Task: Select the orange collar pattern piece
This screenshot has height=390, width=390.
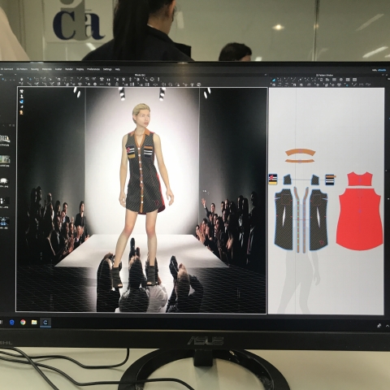Action: [x=301, y=153]
